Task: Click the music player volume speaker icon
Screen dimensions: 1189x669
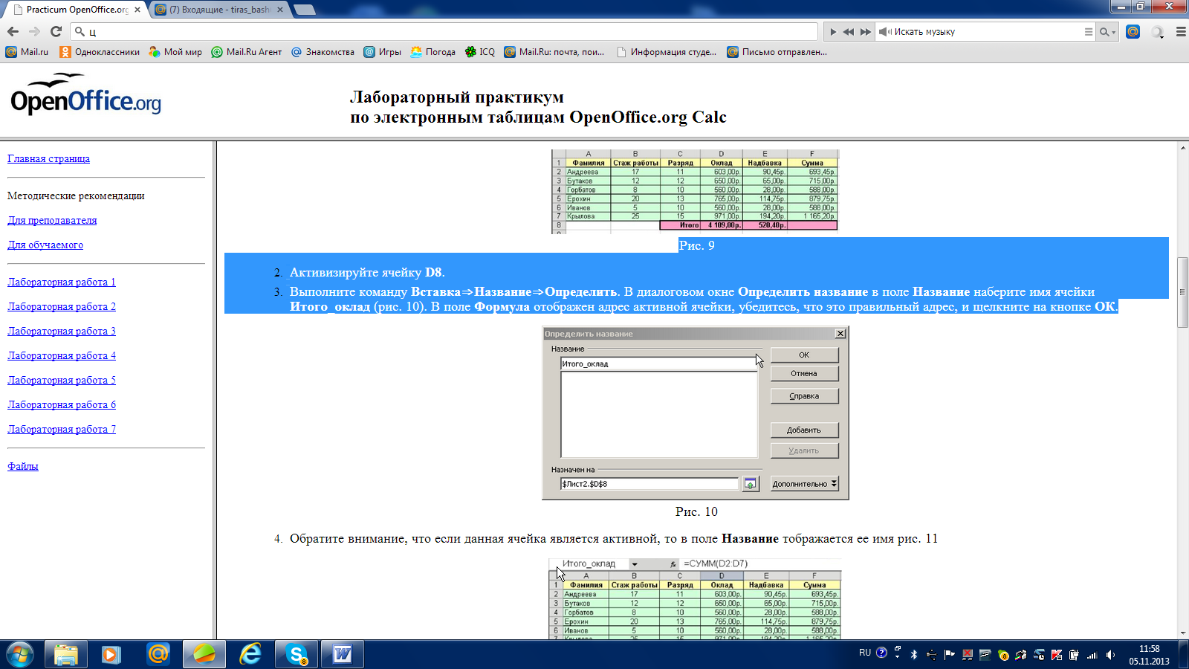Action: click(884, 31)
